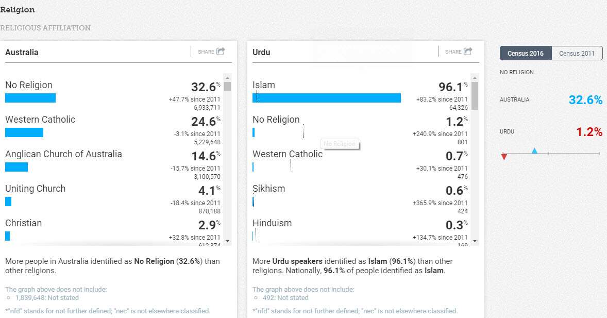Click the Islam blue bar for Urdu
This screenshot has width=607, height=318.
[327, 98]
